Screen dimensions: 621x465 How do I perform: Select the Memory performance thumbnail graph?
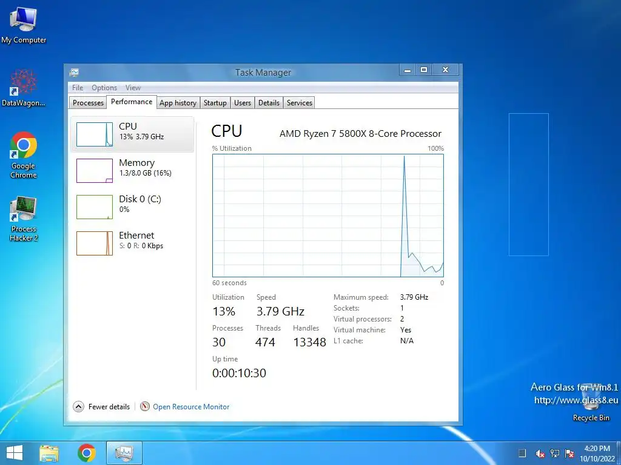[94, 171]
